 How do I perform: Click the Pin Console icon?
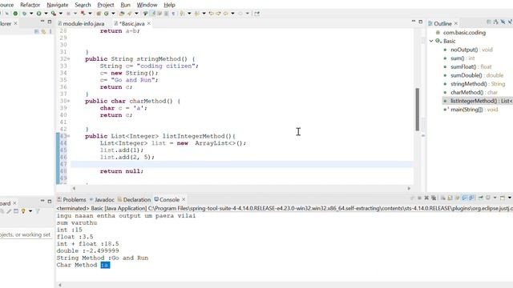481,198
